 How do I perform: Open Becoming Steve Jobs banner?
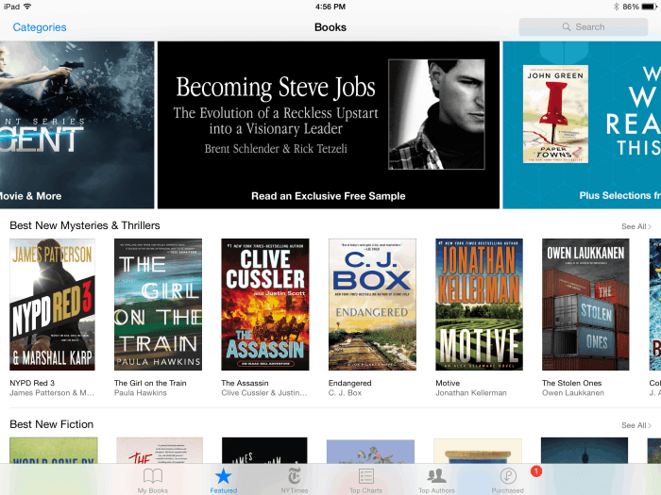pyautogui.click(x=329, y=125)
